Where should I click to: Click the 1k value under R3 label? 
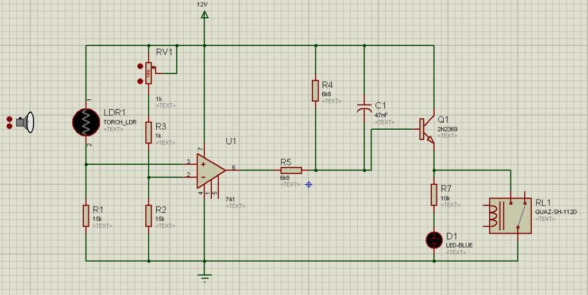click(x=158, y=135)
